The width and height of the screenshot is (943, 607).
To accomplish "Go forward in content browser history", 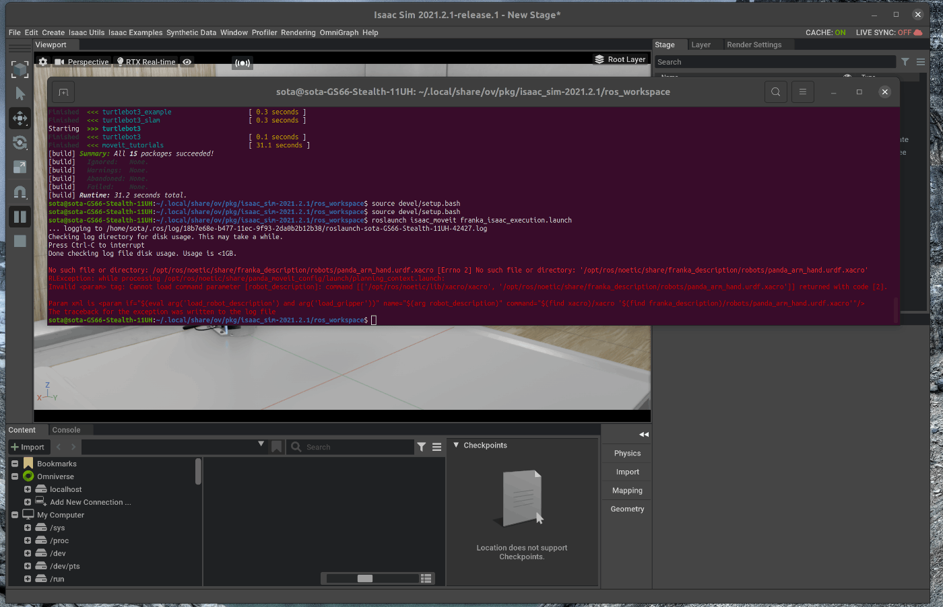I will pos(73,447).
